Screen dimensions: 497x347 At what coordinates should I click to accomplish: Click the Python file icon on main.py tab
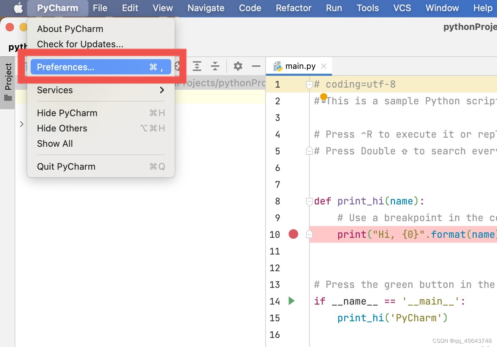[x=278, y=66]
